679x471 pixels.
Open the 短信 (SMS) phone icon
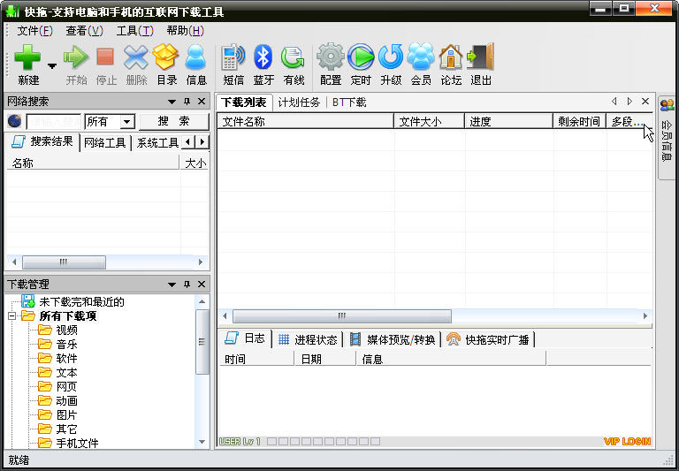tap(233, 58)
